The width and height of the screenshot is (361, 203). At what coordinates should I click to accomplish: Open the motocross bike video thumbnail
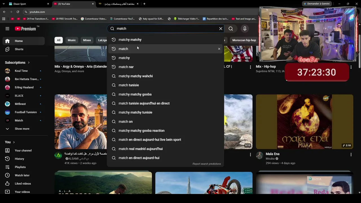204,183
